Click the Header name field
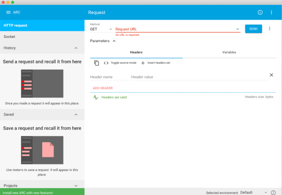282x195 pixels. (x=110, y=77)
